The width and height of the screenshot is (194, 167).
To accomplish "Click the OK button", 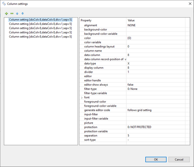I will click(156, 159).
